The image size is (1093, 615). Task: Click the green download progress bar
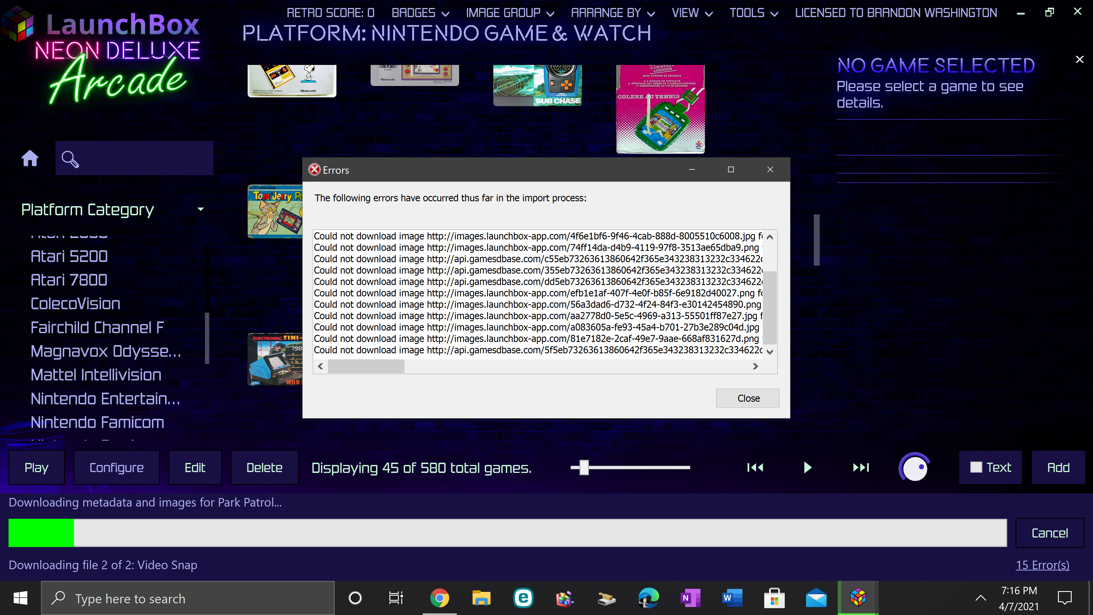coord(41,533)
